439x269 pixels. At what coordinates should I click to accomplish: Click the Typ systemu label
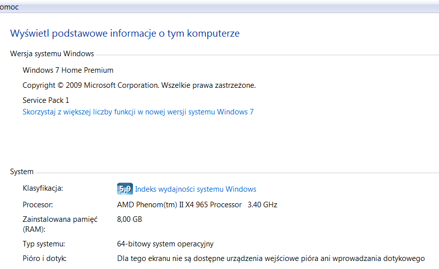pyautogui.click(x=44, y=244)
